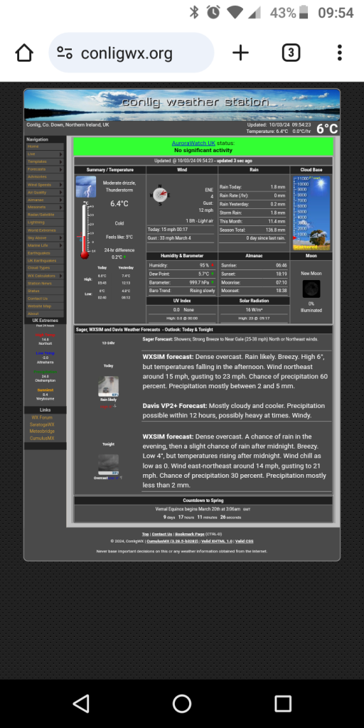
Task: Click the Valid CSS footer link
Action: pos(245,541)
